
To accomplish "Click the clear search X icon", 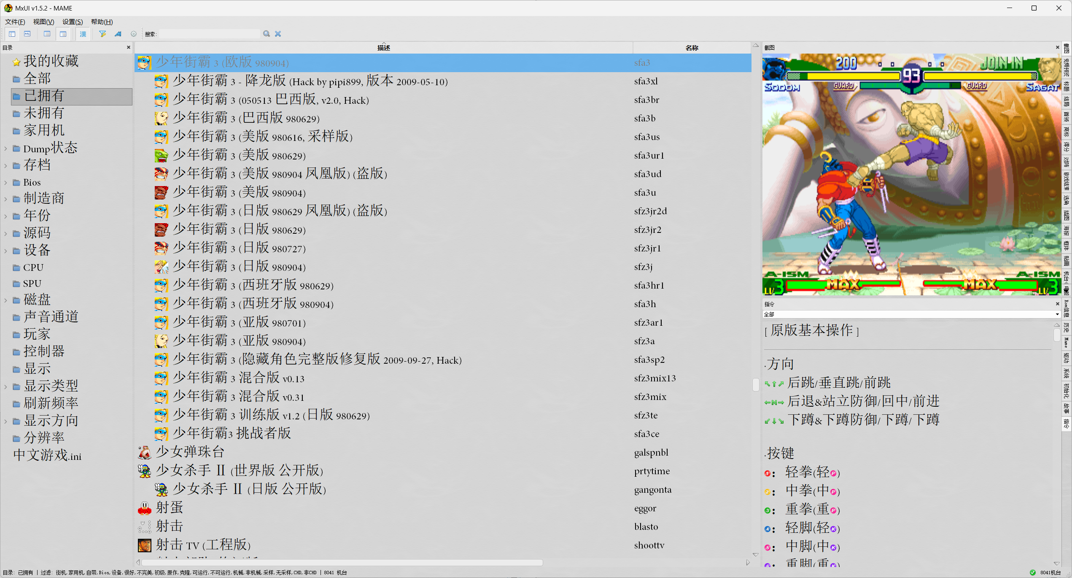I will (x=277, y=34).
